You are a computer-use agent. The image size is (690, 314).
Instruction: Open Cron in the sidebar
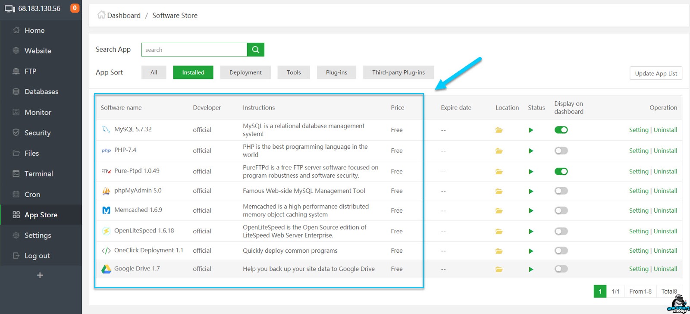click(32, 195)
